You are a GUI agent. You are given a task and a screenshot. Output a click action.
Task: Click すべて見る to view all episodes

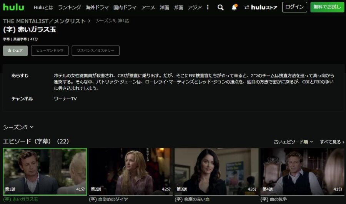click(x=332, y=142)
